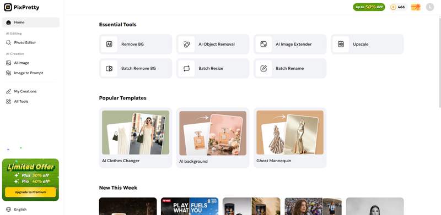Open the PLAY WHAT FUELS YOU thumbnail
441x215 pixels.
(190, 206)
